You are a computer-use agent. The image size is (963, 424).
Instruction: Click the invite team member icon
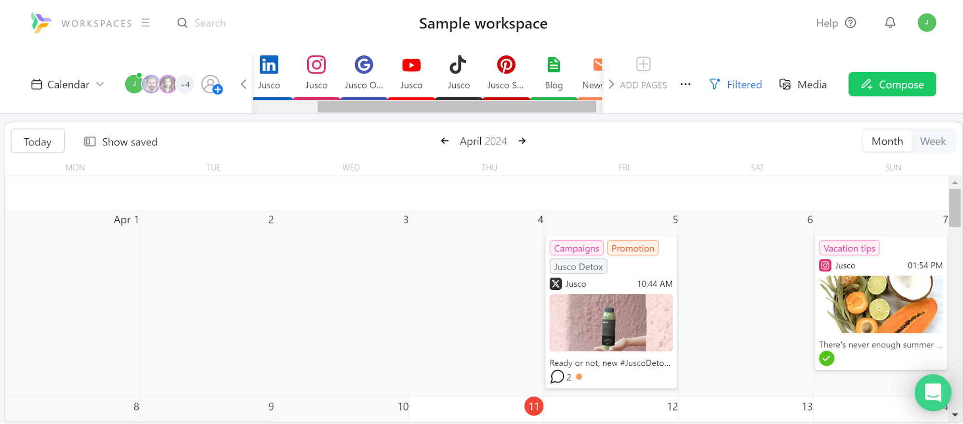[x=211, y=85]
